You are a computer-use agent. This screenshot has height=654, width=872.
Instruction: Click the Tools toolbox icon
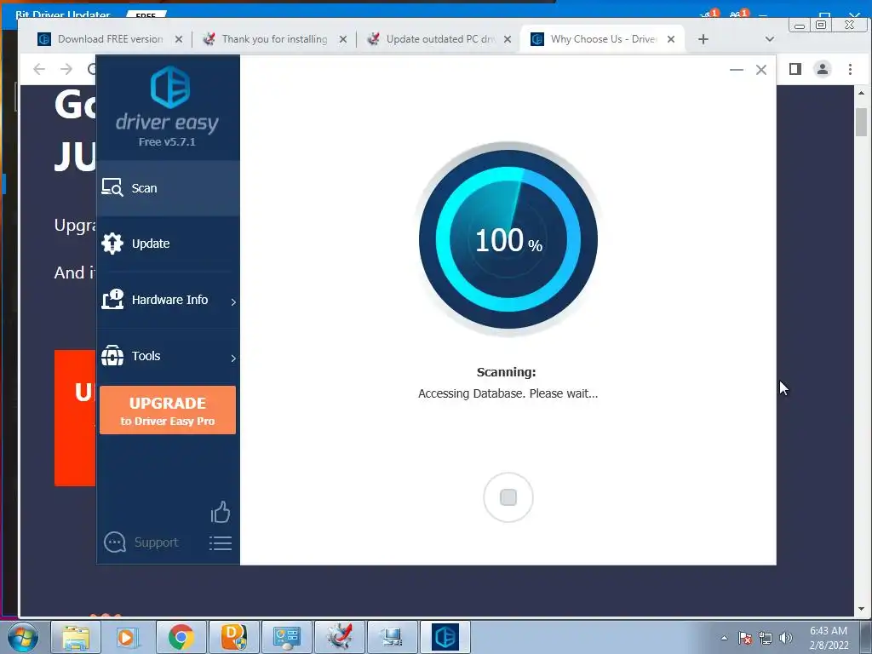pos(112,356)
